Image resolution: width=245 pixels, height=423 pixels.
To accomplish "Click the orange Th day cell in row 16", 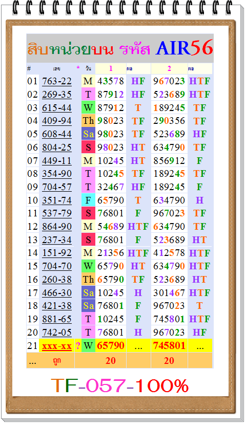I will tap(88, 280).
